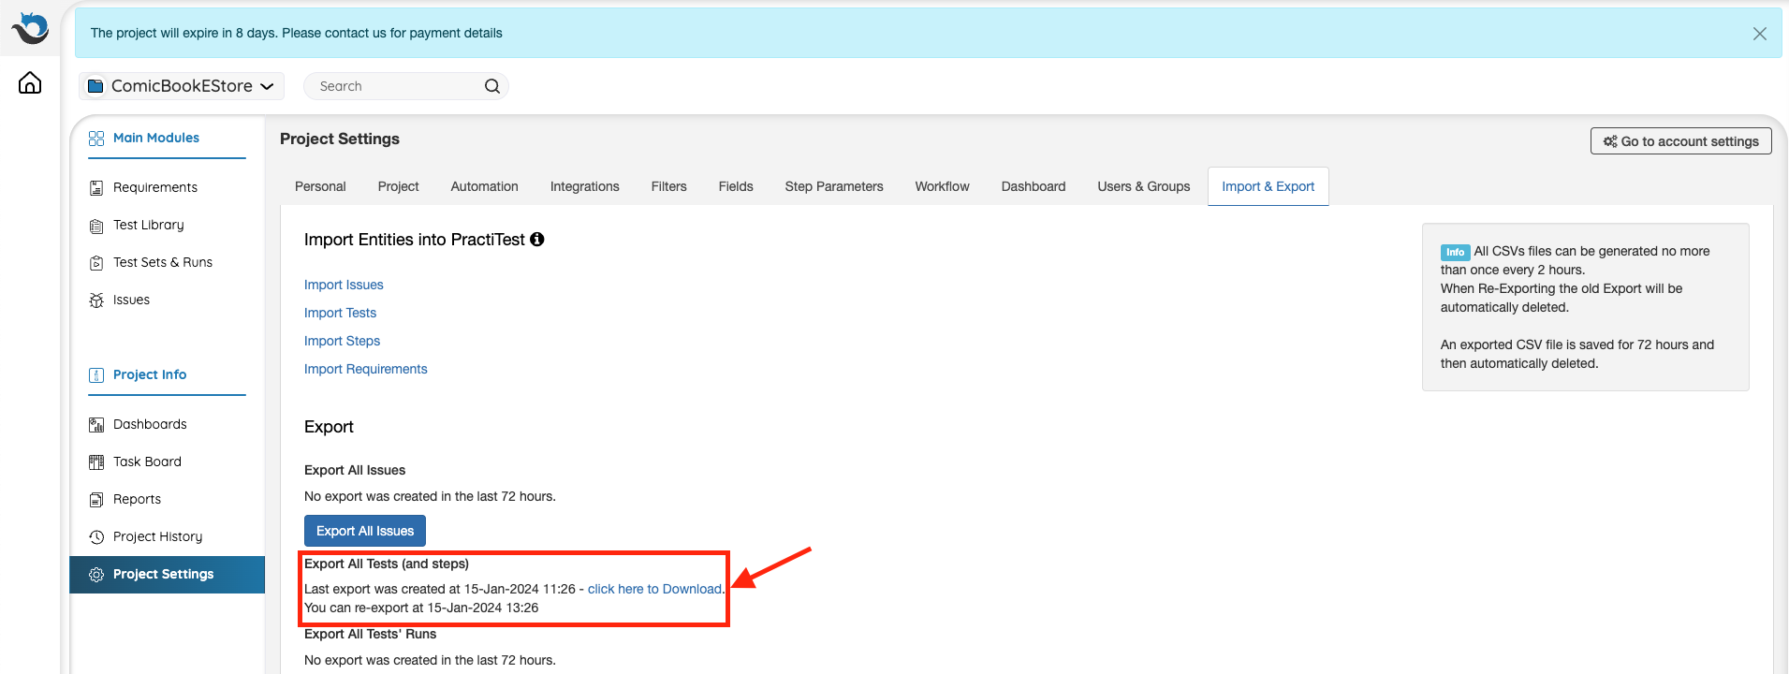
Task: Click the Issues bug icon
Action: tap(96, 300)
